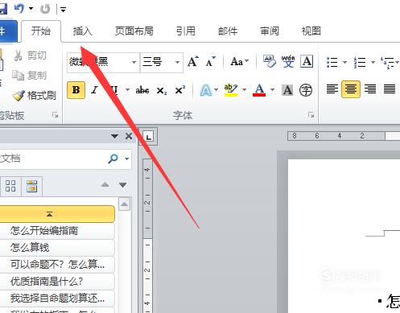Switch to search results browse view
The height and width of the screenshot is (313, 400).
(x=31, y=186)
